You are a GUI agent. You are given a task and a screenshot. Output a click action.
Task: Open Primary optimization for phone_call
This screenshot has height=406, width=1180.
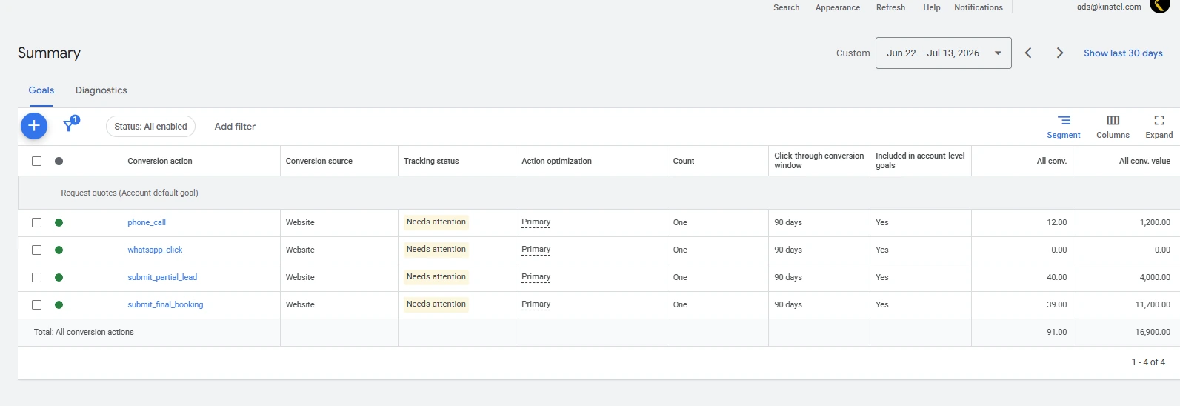pyautogui.click(x=536, y=222)
